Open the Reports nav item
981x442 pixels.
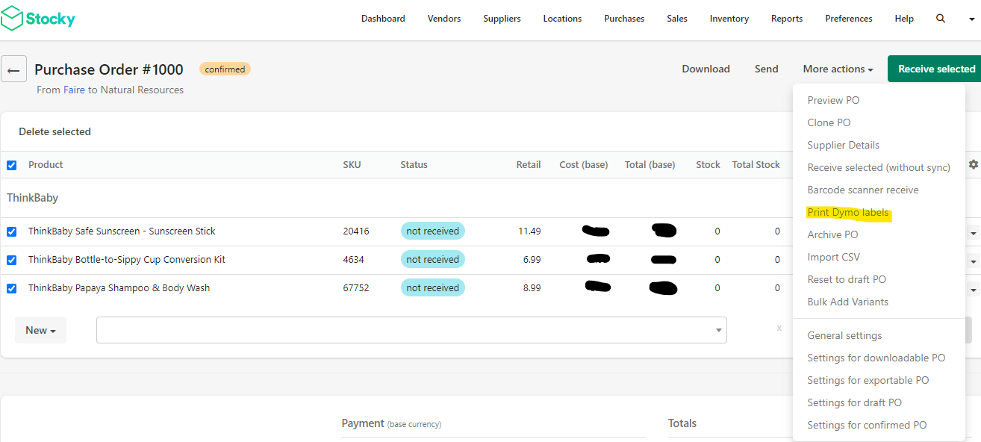[787, 19]
